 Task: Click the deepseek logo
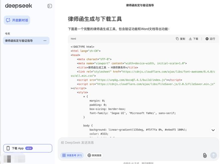(19, 6)
